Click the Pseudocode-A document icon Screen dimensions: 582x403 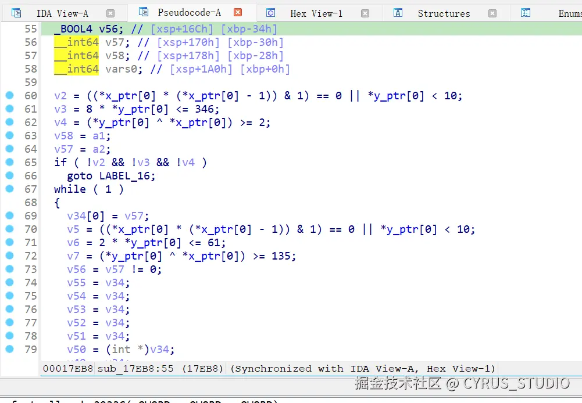[x=144, y=12]
